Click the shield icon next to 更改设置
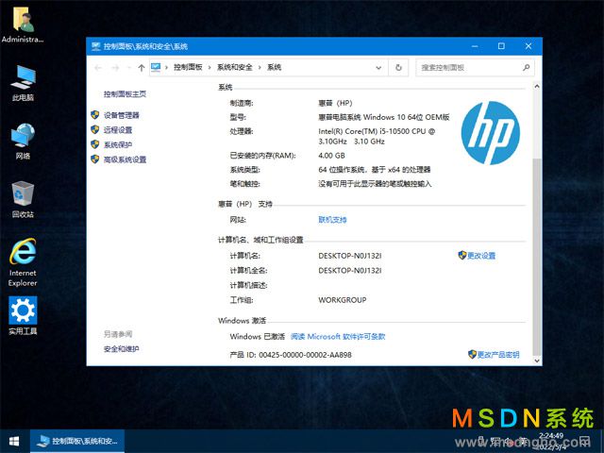 461,255
